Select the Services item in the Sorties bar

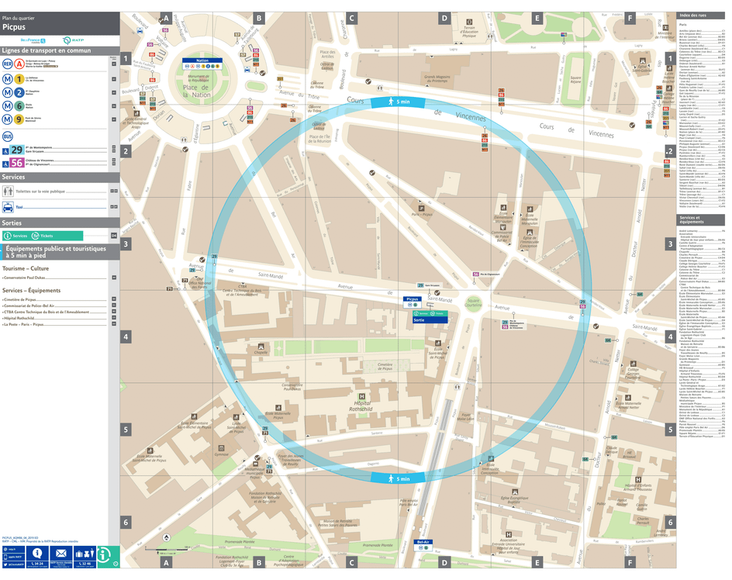[x=16, y=236]
